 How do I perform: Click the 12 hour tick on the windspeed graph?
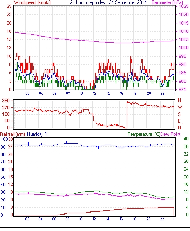pyautogui.click(x=94, y=94)
